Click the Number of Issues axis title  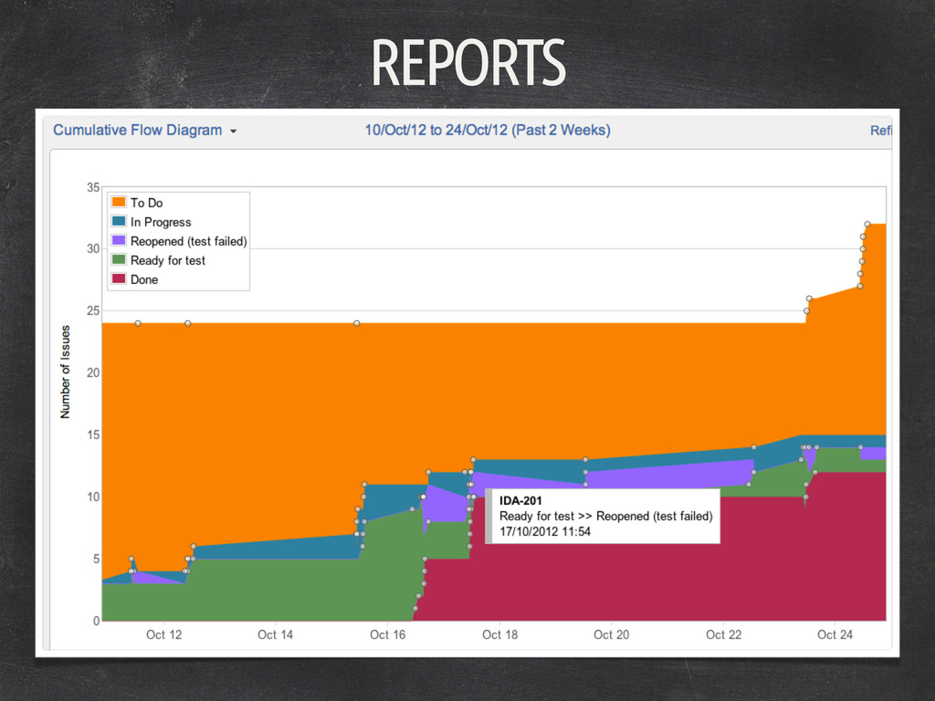pyautogui.click(x=65, y=371)
